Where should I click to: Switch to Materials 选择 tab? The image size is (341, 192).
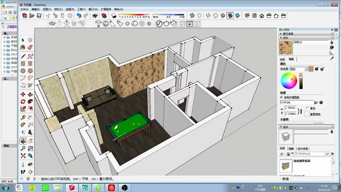pyautogui.click(x=282, y=59)
